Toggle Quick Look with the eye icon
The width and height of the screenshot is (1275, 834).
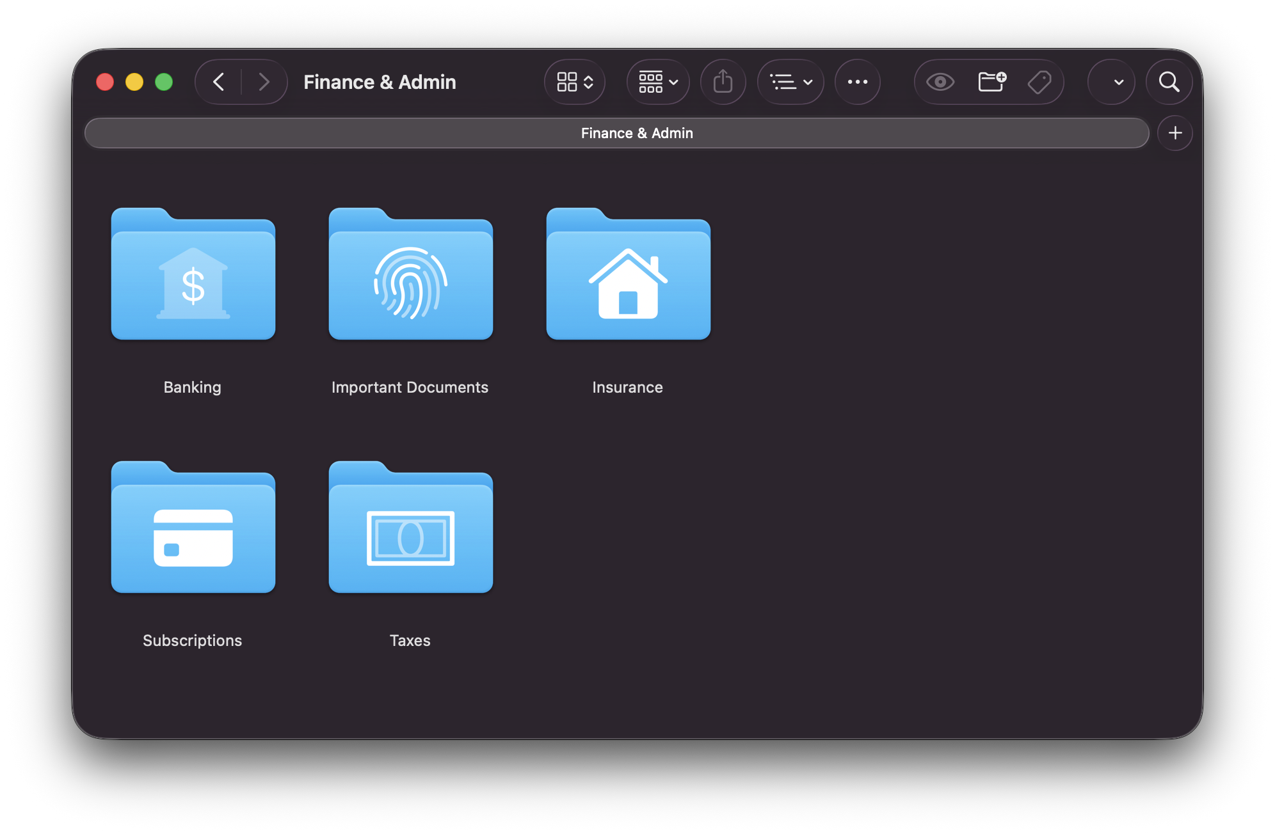click(939, 82)
